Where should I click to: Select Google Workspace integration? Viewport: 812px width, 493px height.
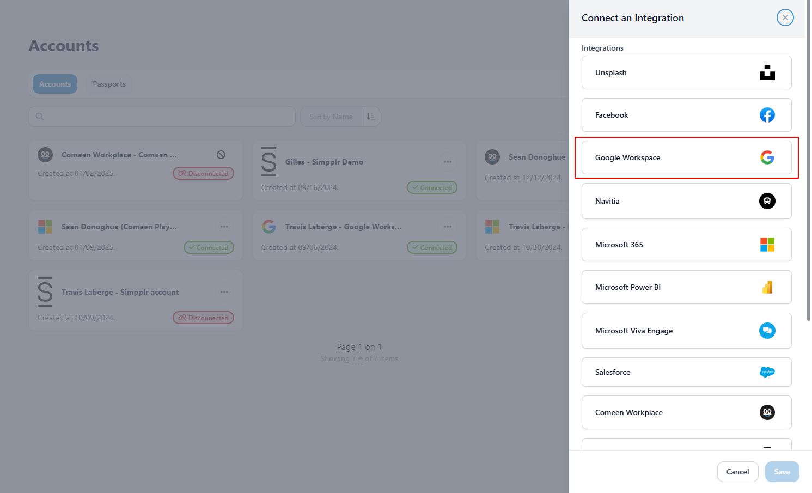(686, 157)
